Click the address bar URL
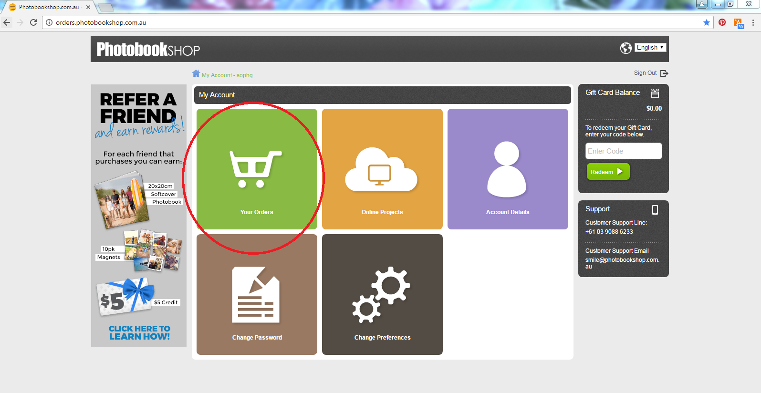 coord(101,22)
